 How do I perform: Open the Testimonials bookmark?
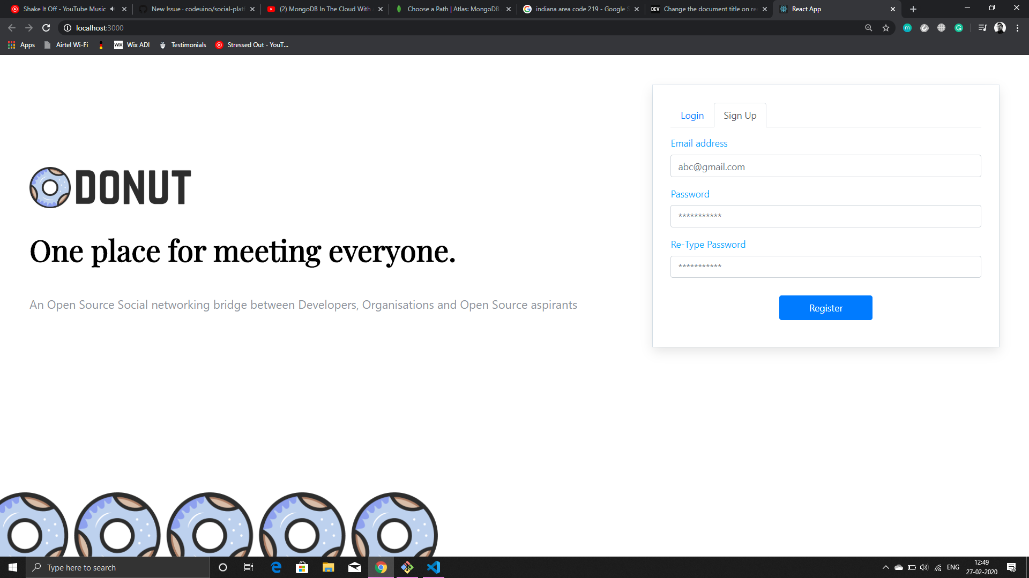183,45
